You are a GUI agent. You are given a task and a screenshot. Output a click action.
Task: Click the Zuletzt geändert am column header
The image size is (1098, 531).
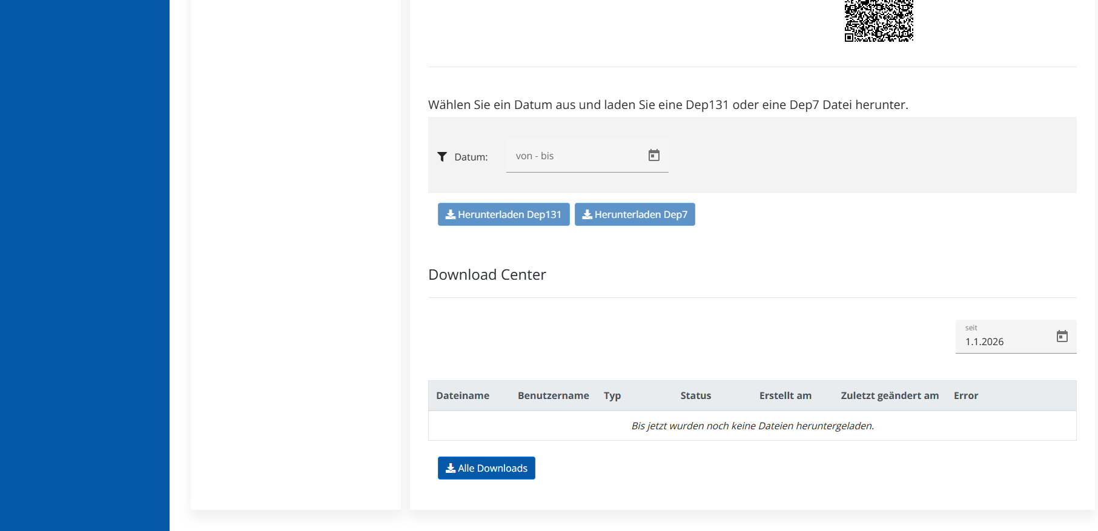coord(890,395)
